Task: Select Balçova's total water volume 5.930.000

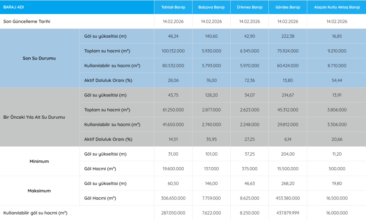Action: point(211,51)
